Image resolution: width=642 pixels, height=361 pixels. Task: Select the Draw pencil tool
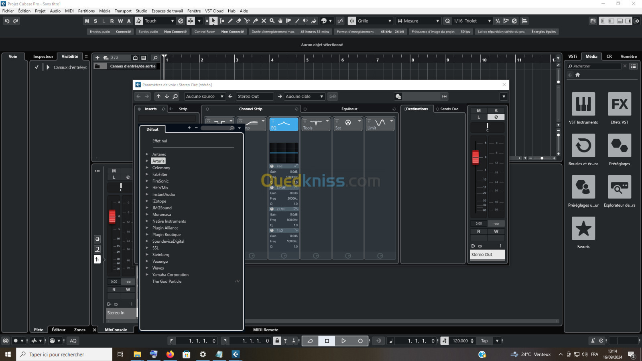[230, 21]
